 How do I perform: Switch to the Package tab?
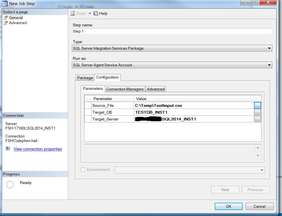pyautogui.click(x=85, y=78)
